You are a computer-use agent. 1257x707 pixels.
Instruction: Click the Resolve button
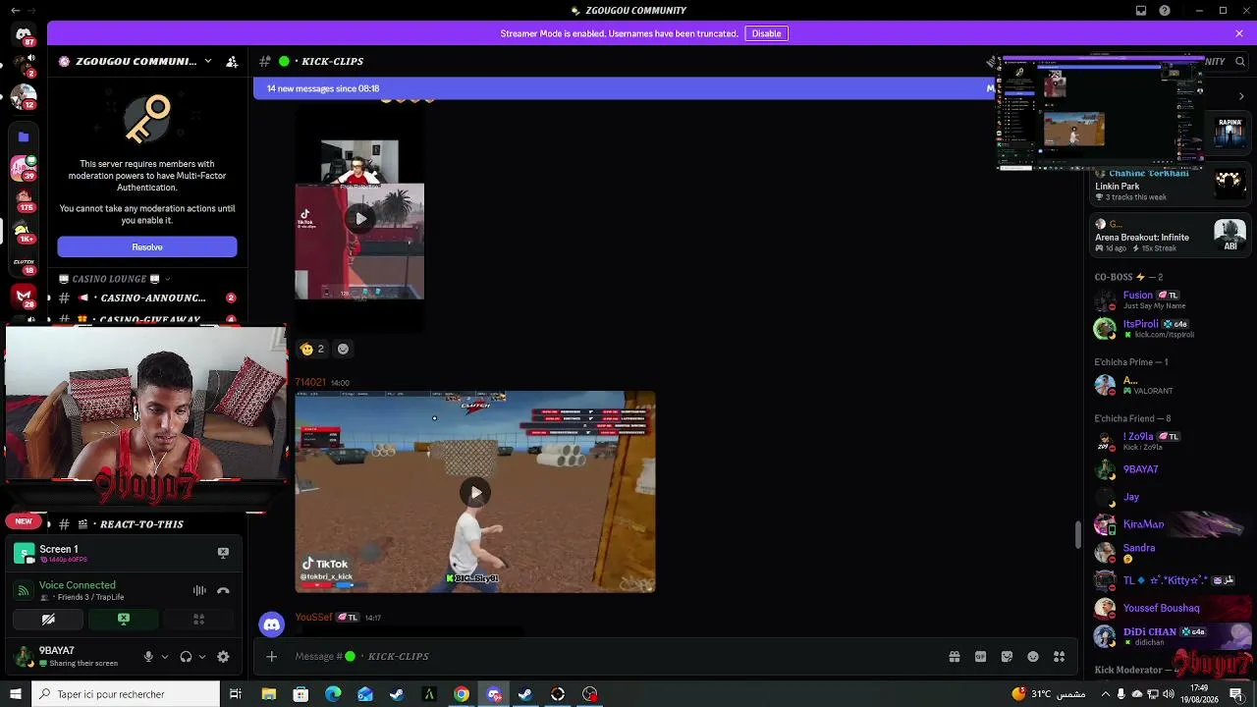pos(147,246)
